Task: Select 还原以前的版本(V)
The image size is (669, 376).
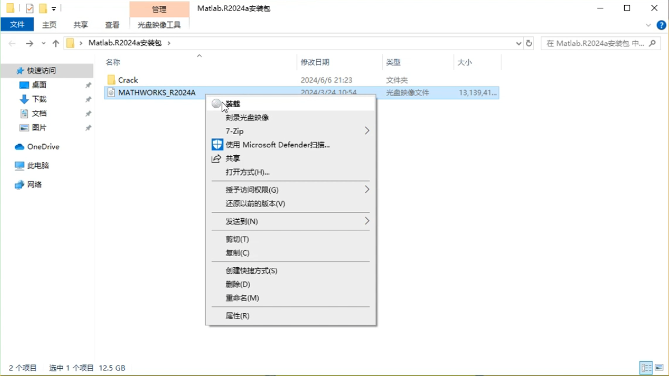Action: click(x=290, y=204)
